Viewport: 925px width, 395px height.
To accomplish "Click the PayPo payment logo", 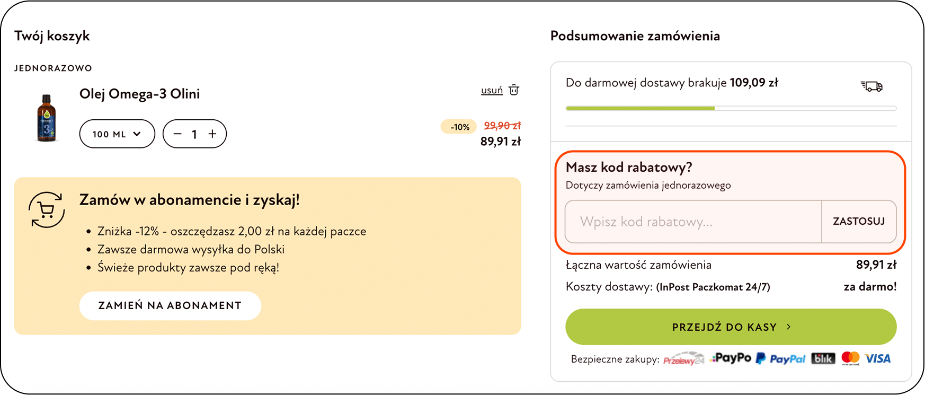I will [x=732, y=358].
